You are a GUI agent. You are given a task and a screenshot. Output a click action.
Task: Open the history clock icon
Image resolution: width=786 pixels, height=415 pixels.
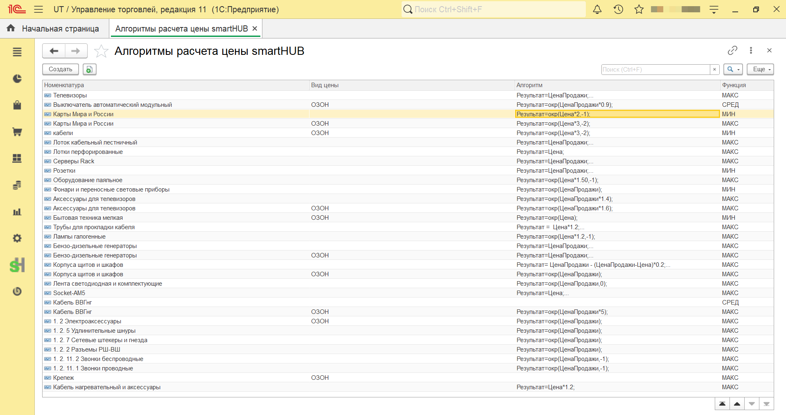click(618, 9)
